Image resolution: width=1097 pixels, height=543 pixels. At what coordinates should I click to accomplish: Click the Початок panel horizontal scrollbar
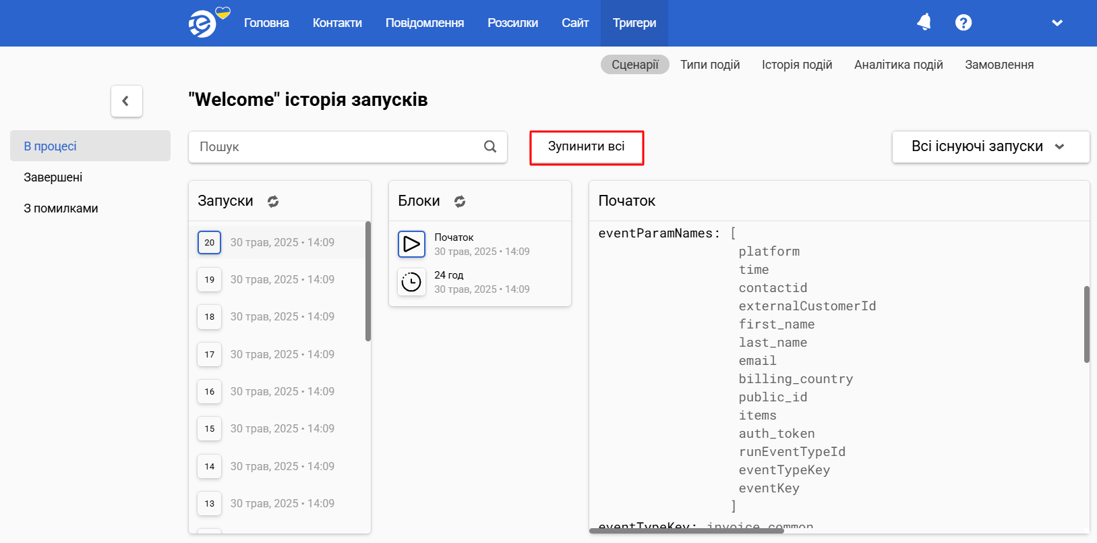point(686,531)
